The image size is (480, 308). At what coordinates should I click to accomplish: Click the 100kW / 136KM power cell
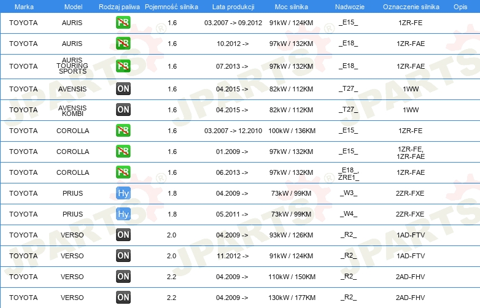pos(292,131)
